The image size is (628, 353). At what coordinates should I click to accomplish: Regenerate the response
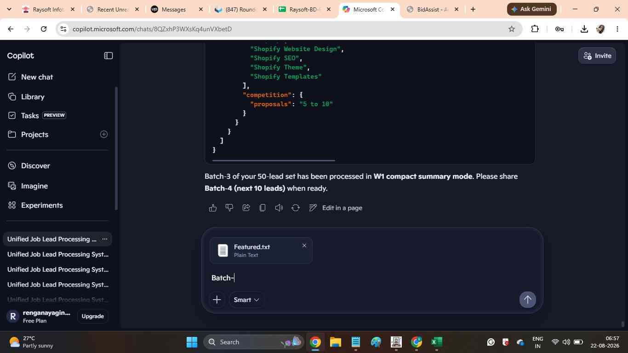pyautogui.click(x=296, y=208)
